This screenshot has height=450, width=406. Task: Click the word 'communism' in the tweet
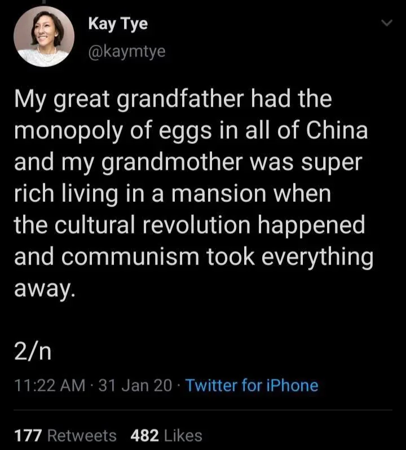(130, 257)
